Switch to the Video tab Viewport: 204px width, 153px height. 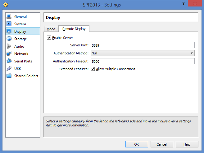51,29
